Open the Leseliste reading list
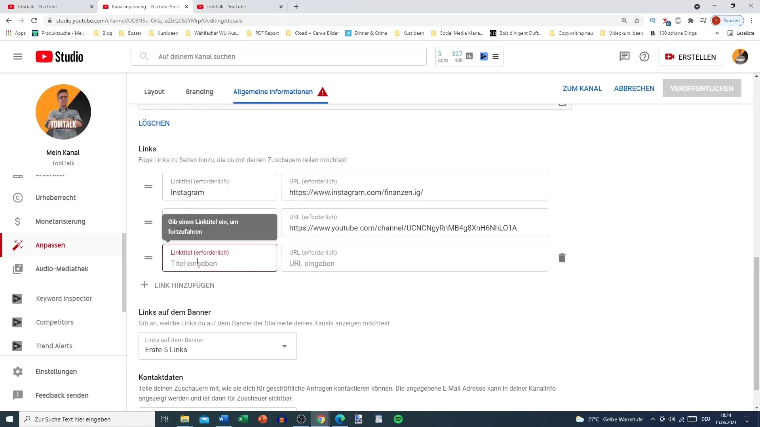The width and height of the screenshot is (760, 427). point(741,33)
